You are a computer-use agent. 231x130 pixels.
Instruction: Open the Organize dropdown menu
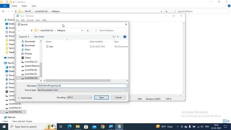24,37
